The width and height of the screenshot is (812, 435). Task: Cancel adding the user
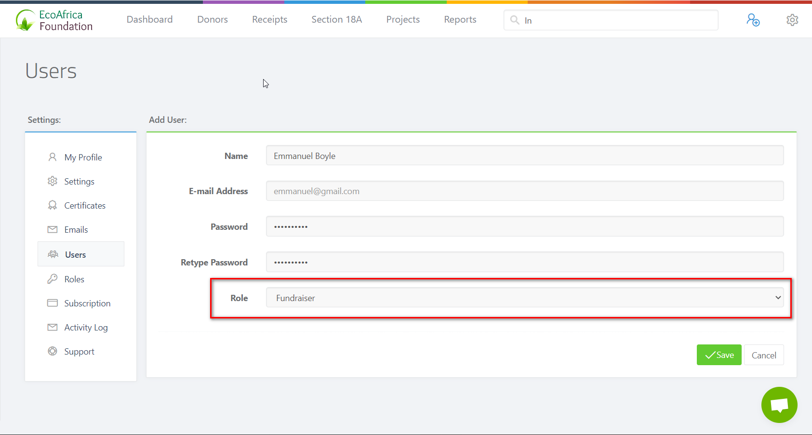pos(763,355)
